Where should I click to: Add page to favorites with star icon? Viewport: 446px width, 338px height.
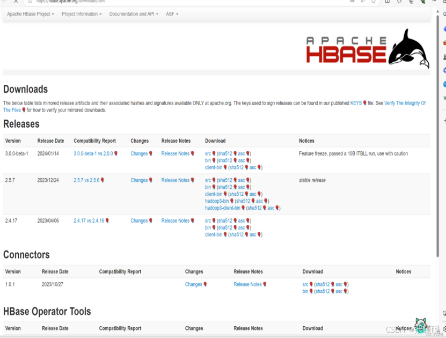click(373, 2)
